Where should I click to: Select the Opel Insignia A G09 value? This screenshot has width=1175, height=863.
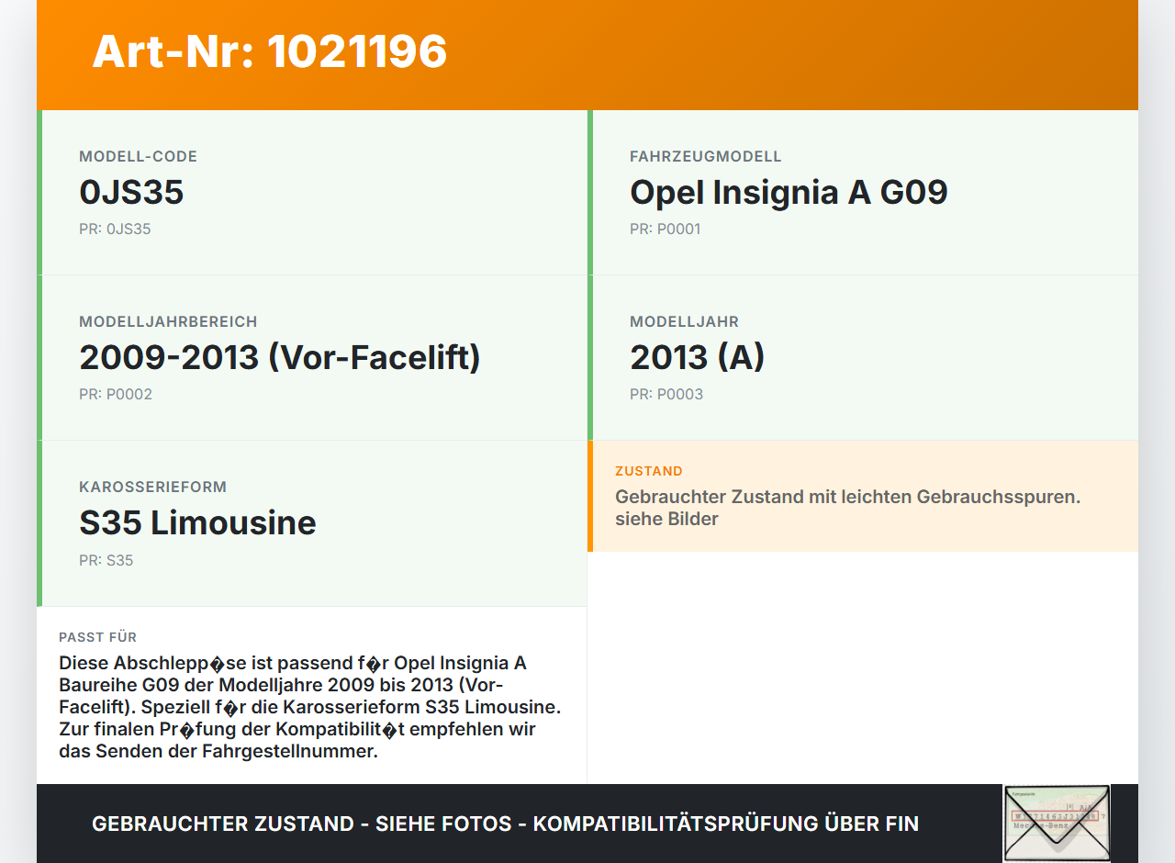tap(788, 192)
